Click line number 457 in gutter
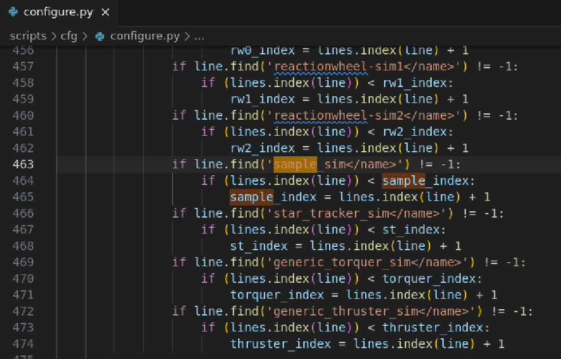Viewport: 561px width, 359px height. coord(23,66)
